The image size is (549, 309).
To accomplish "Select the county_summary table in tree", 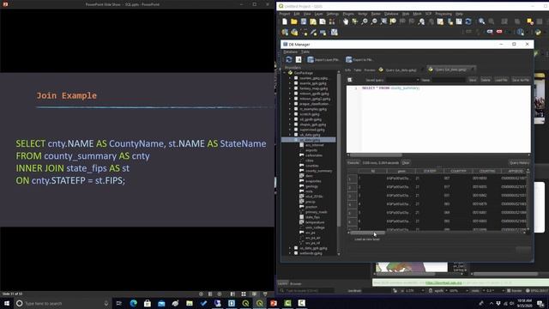I will click(x=318, y=171).
